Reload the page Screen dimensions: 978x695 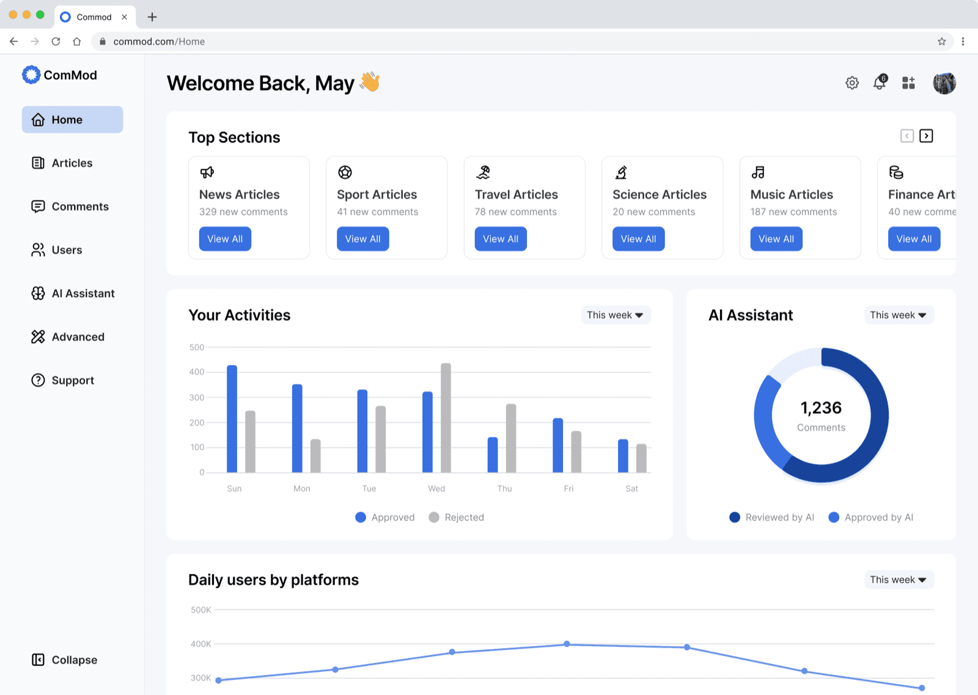tap(56, 42)
